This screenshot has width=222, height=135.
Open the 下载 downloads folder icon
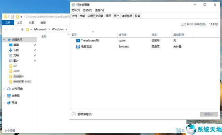(10, 50)
